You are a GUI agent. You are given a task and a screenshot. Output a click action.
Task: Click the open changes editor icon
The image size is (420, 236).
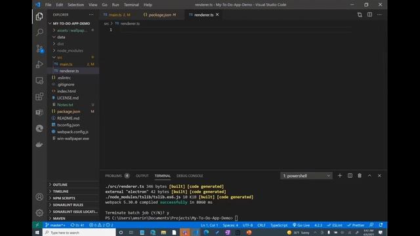360,14
